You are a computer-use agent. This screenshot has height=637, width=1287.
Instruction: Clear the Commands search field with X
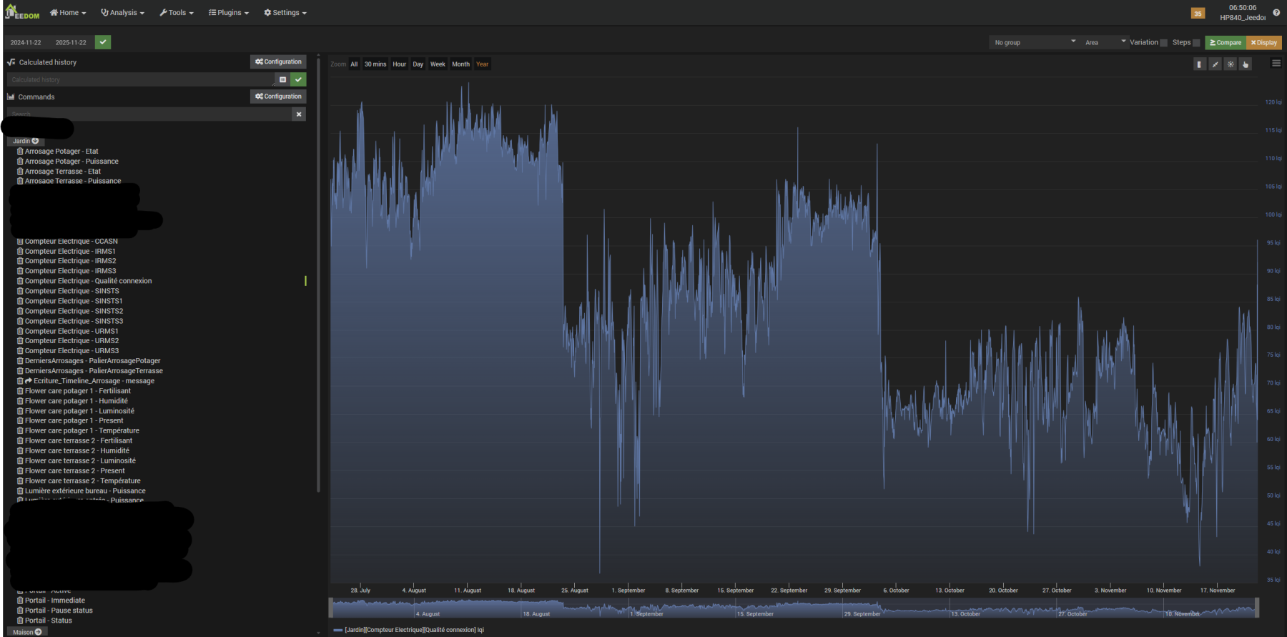pyautogui.click(x=299, y=114)
